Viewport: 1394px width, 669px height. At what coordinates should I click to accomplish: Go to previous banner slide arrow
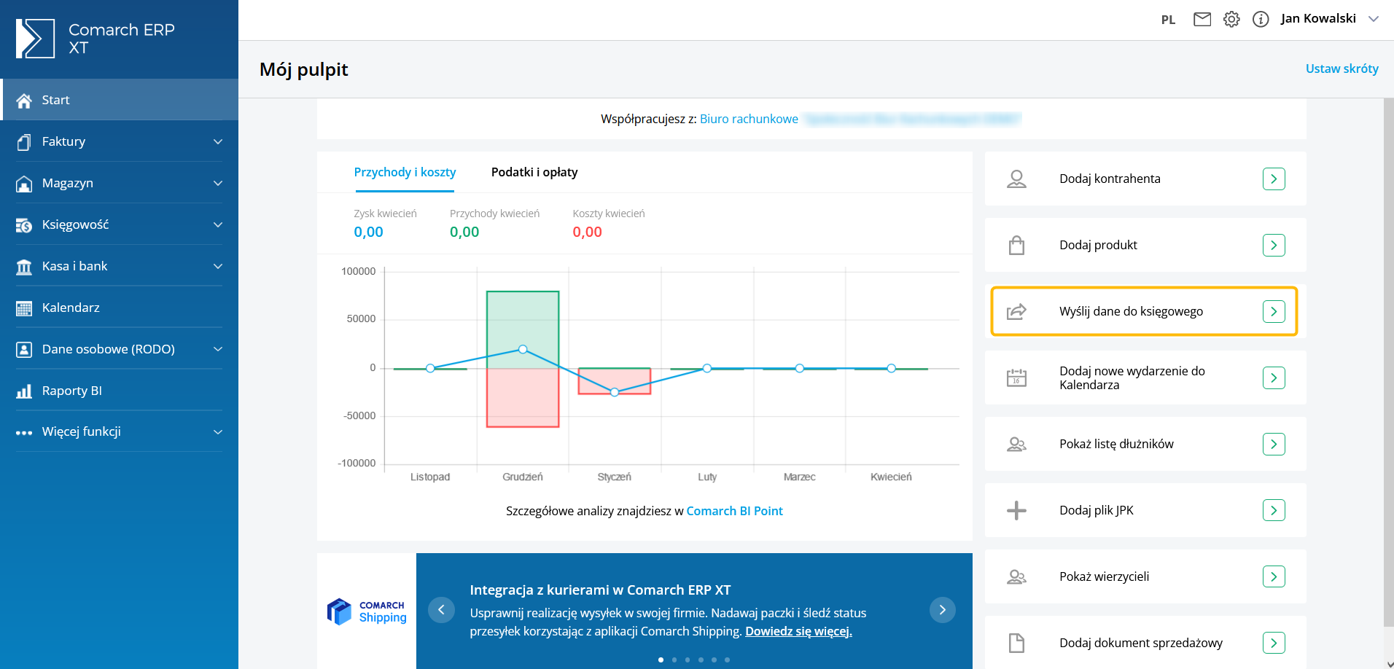(x=441, y=610)
